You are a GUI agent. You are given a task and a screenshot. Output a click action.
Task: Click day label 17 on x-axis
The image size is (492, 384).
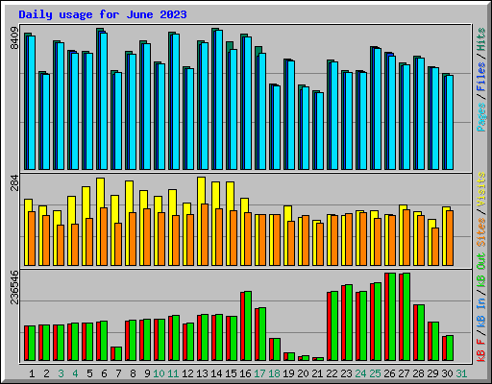pos(259,373)
